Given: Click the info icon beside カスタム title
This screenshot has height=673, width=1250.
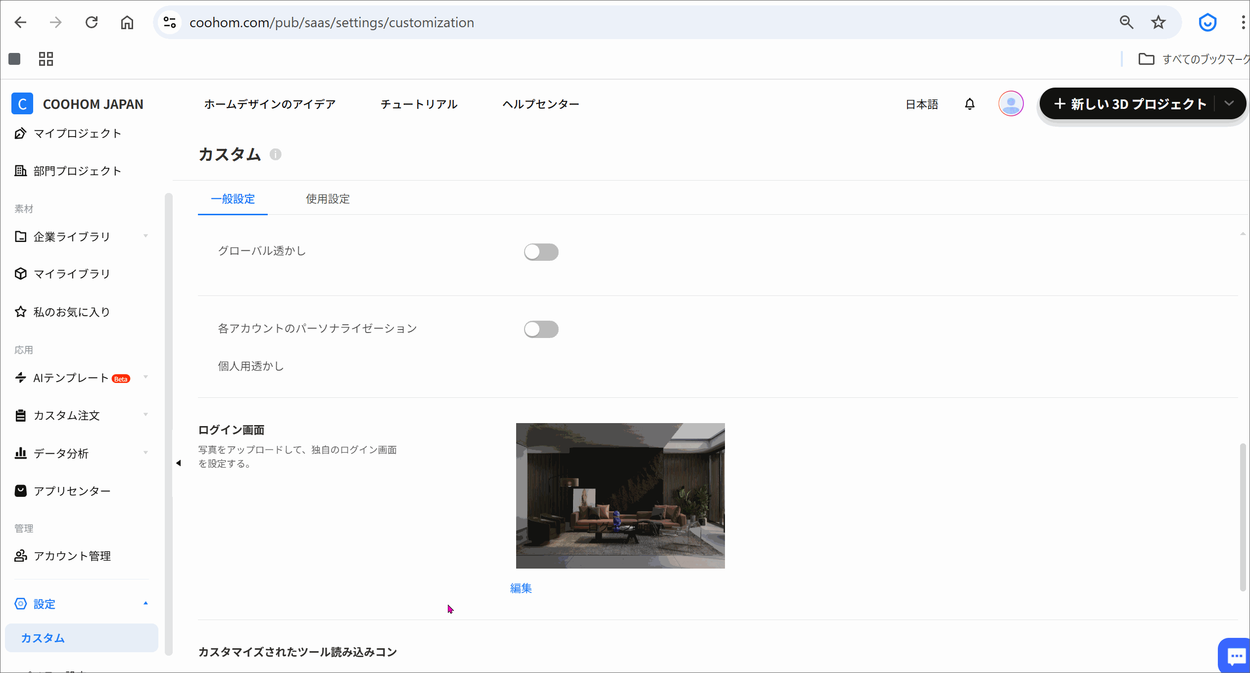Looking at the screenshot, I should point(276,154).
